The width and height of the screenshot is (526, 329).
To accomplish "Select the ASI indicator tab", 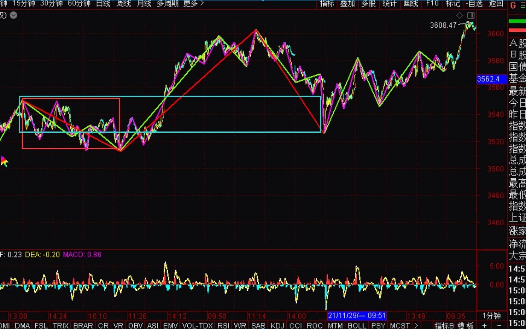I will click(153, 325).
